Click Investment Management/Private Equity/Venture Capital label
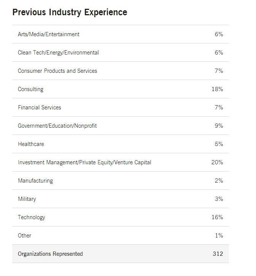This screenshot has height=276, width=256. [x=85, y=162]
